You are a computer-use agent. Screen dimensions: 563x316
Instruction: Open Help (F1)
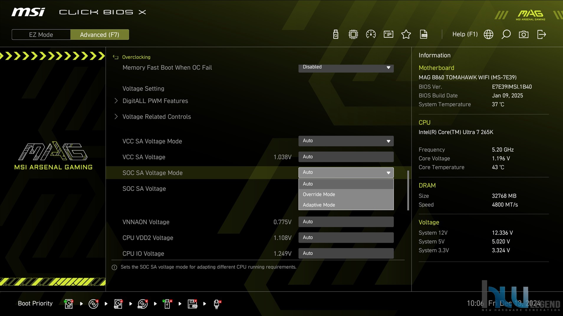pos(465,34)
